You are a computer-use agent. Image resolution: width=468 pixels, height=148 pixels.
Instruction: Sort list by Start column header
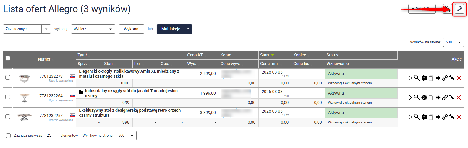coord(265,55)
